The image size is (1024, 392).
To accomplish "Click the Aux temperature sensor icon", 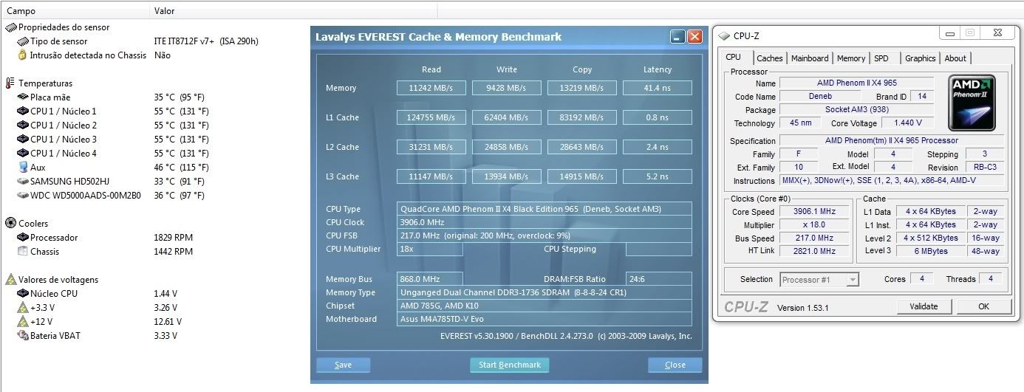I will [23, 168].
